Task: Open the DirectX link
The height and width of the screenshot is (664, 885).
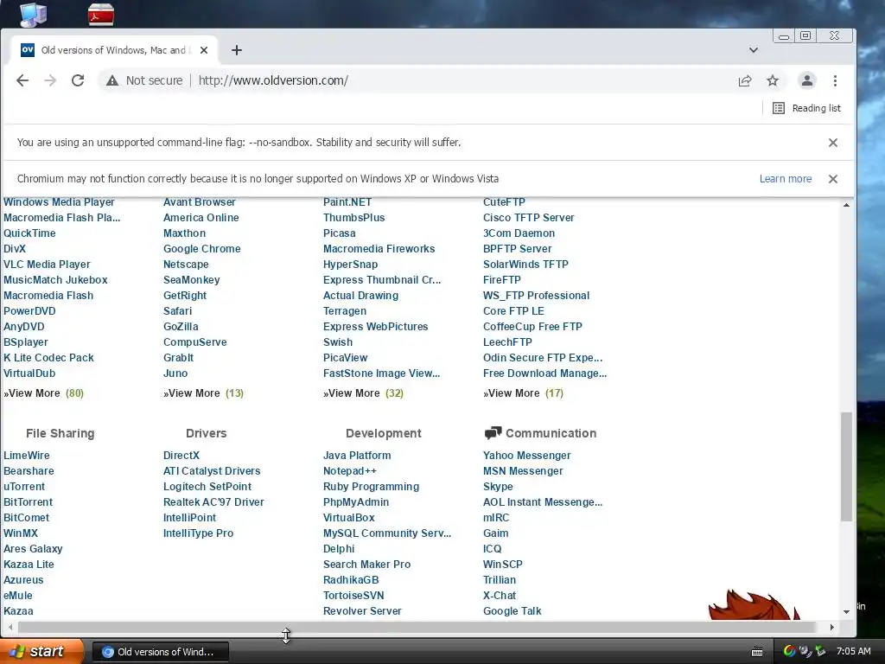Action: (x=181, y=455)
